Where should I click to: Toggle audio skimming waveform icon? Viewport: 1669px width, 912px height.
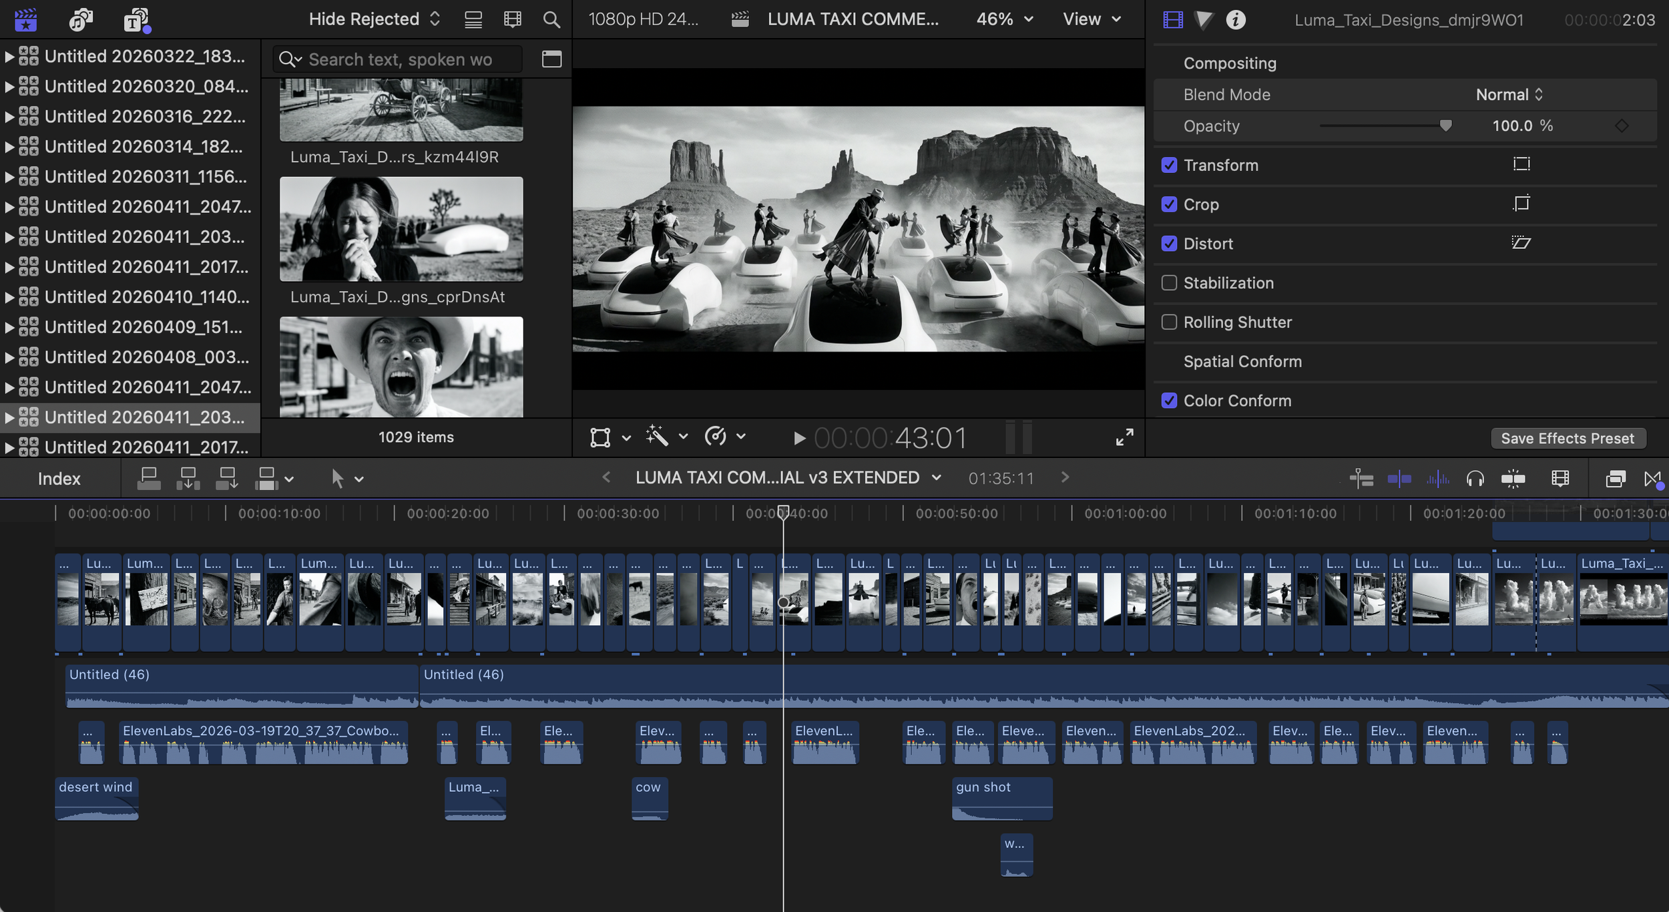pyautogui.click(x=1437, y=478)
